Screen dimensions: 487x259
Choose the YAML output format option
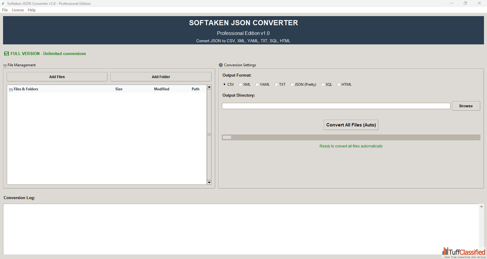pyautogui.click(x=257, y=85)
